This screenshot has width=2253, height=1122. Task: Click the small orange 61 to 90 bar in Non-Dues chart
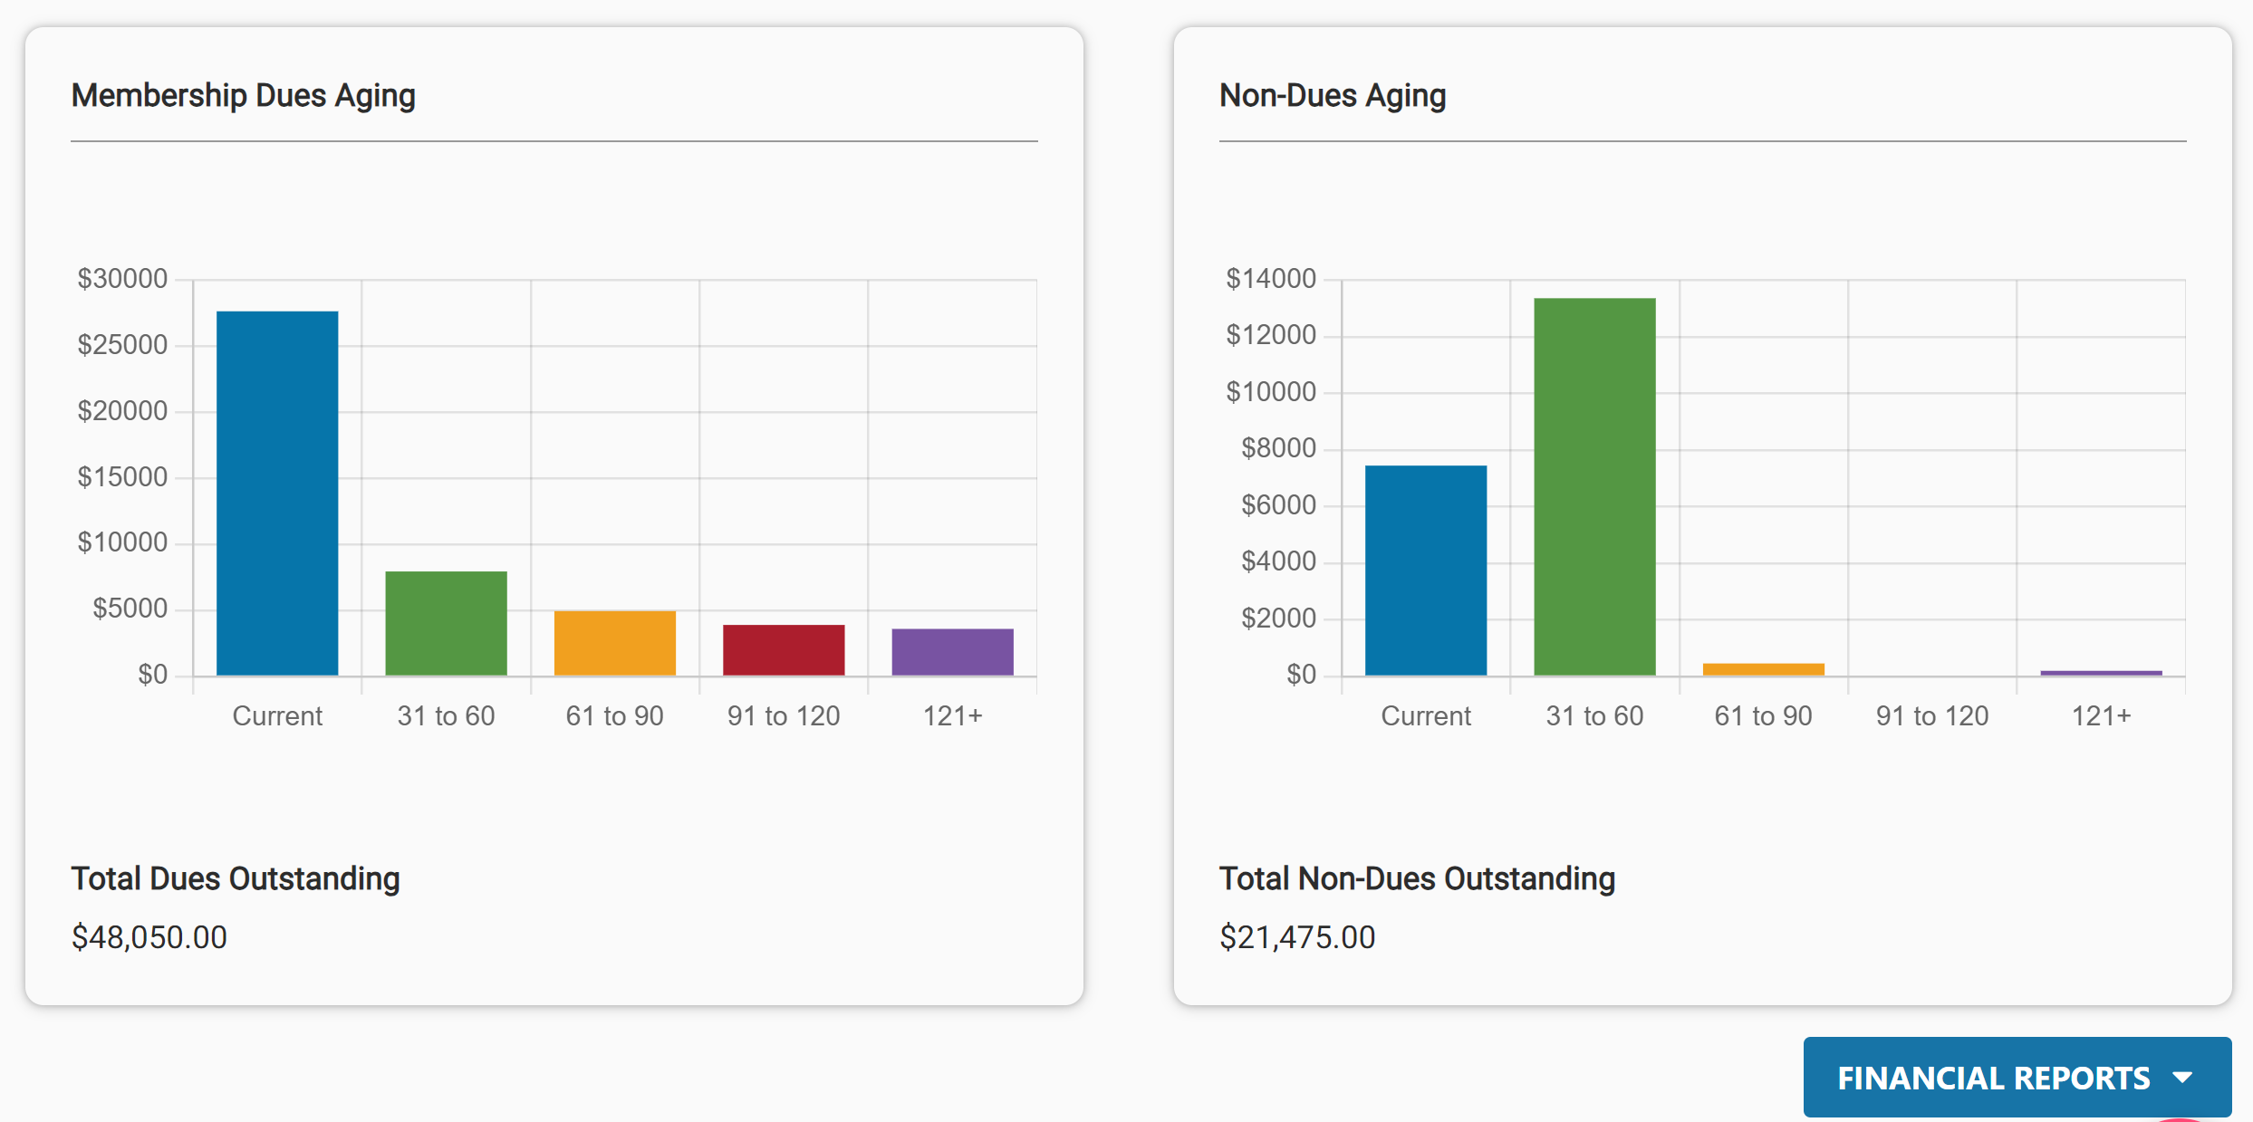point(1762,668)
